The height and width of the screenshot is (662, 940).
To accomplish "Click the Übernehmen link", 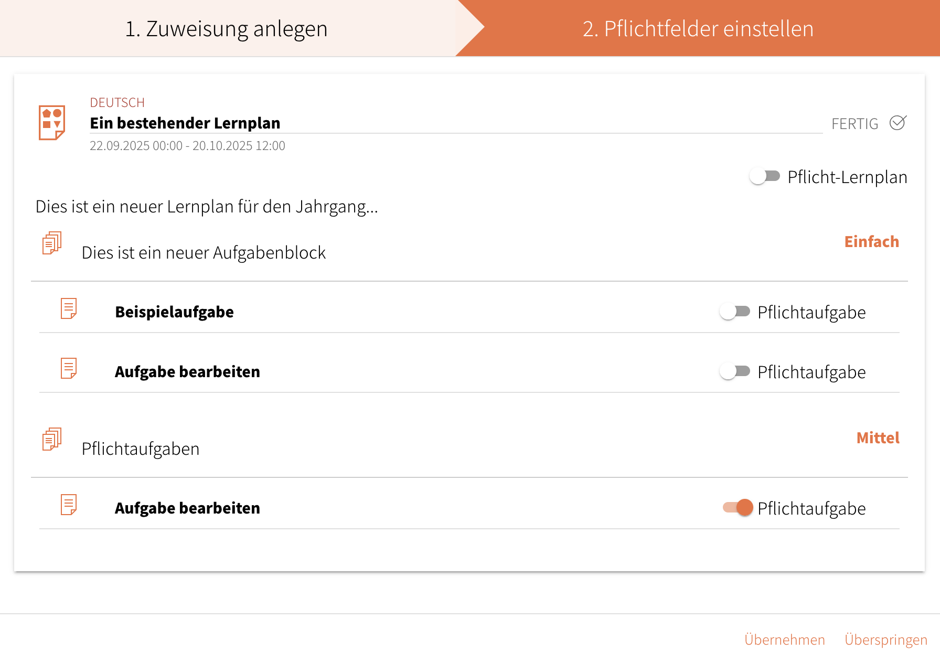I will (784, 639).
